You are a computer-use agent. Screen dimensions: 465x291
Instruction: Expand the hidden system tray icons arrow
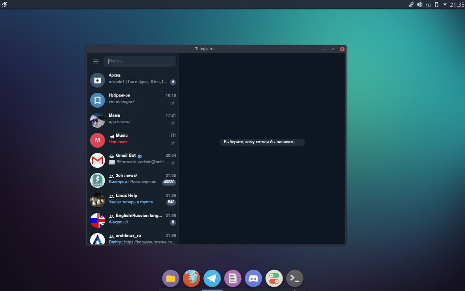pyautogui.click(x=445, y=5)
